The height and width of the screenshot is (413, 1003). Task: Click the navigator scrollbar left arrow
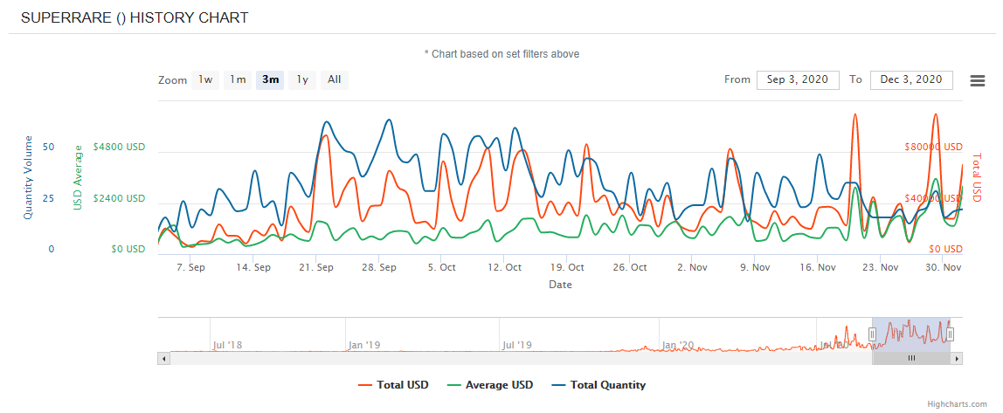click(163, 359)
